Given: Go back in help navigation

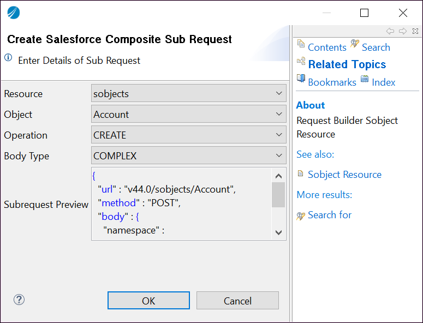Looking at the screenshot, I should (390, 31).
